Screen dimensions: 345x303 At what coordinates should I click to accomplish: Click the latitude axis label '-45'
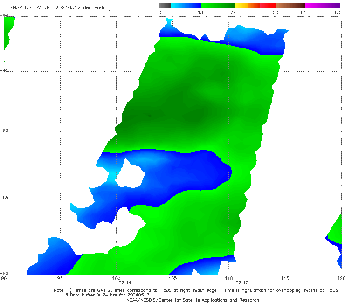coord(4,70)
